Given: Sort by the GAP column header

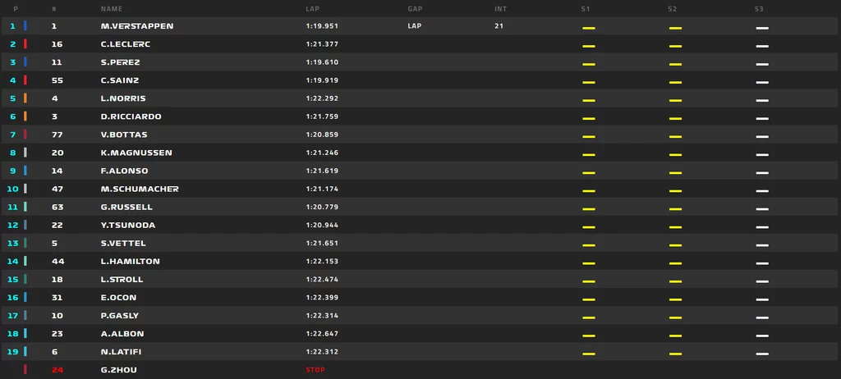Looking at the screenshot, I should tap(414, 9).
